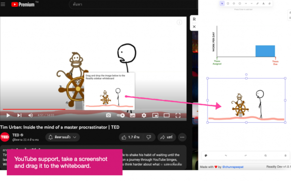Select the diamond shape tool
291x181 pixels.
click(x=234, y=3)
